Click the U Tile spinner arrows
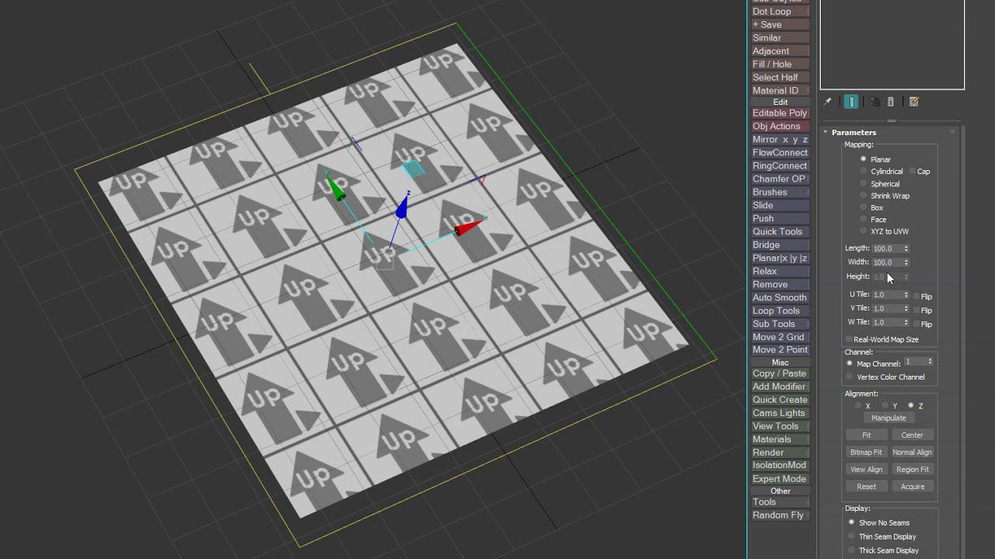 (x=906, y=295)
